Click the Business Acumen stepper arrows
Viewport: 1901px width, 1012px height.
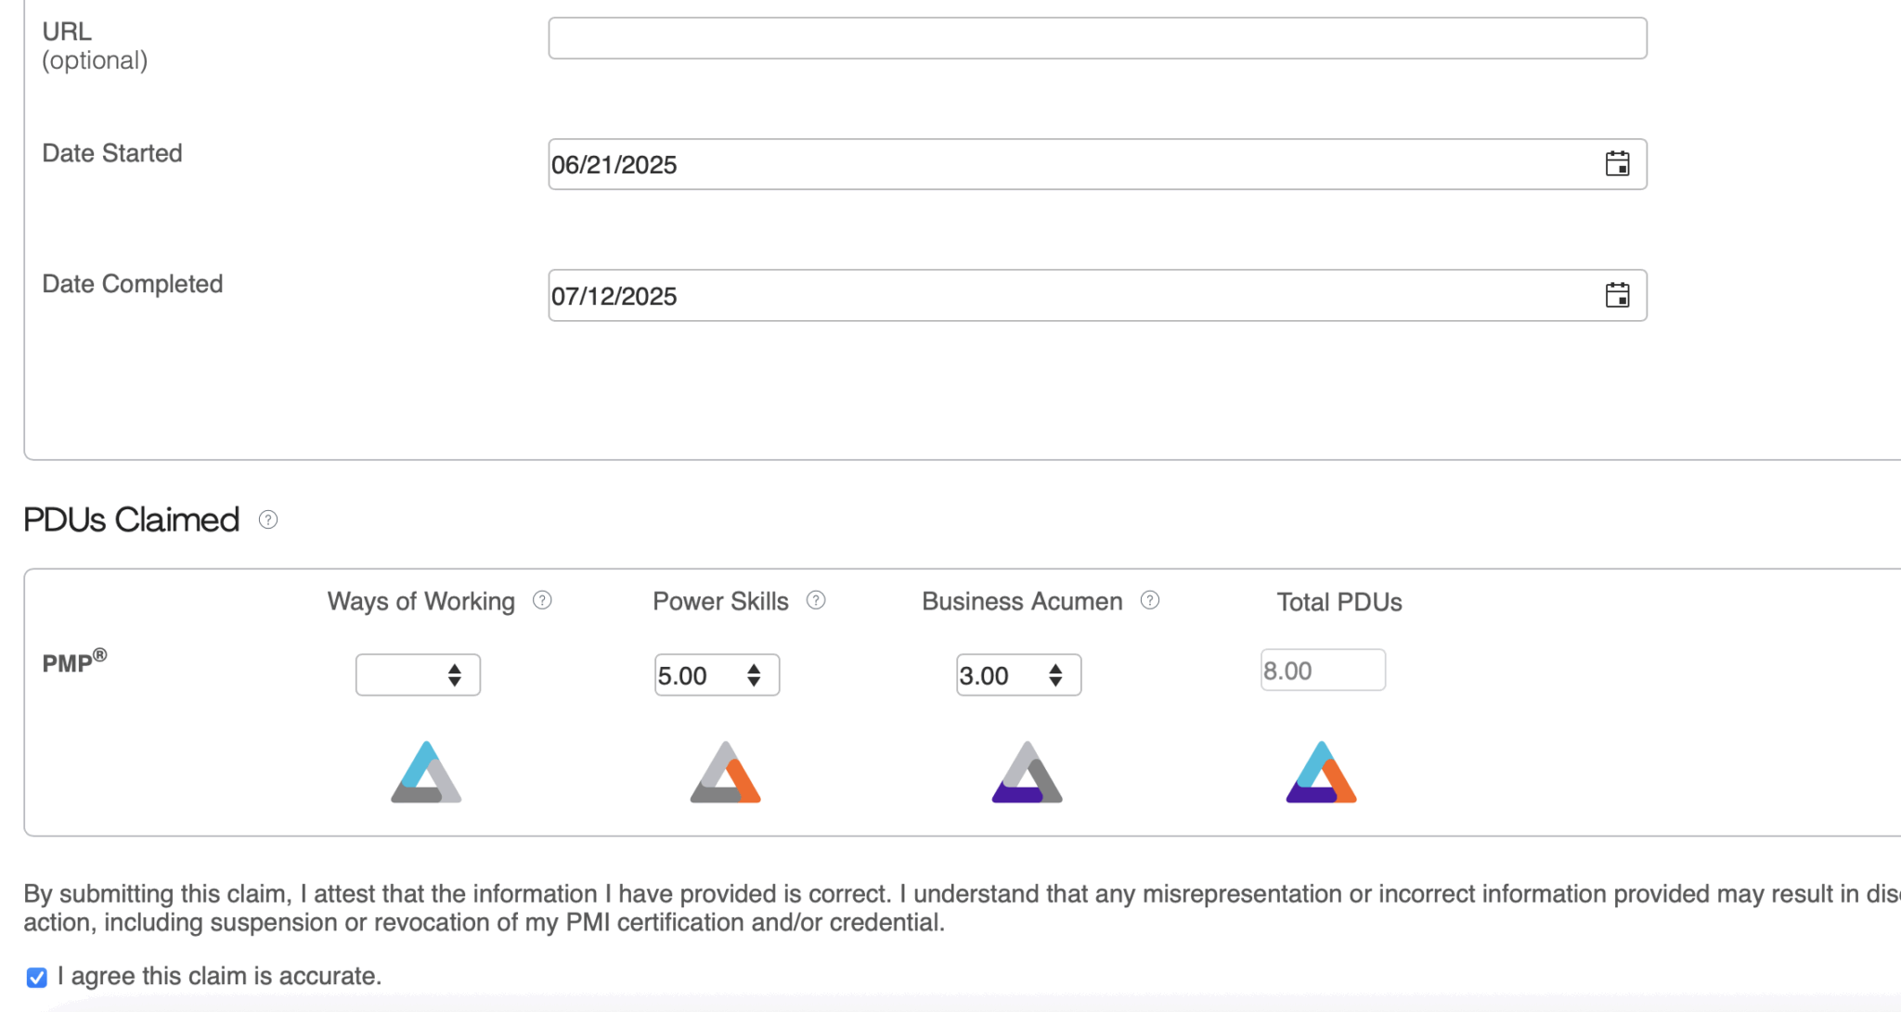1055,674
